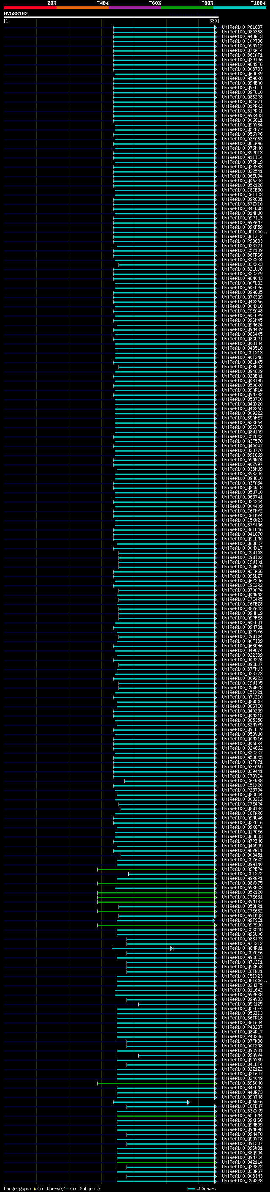Click the cyan ~100% identity legend segment

pos(240,8)
